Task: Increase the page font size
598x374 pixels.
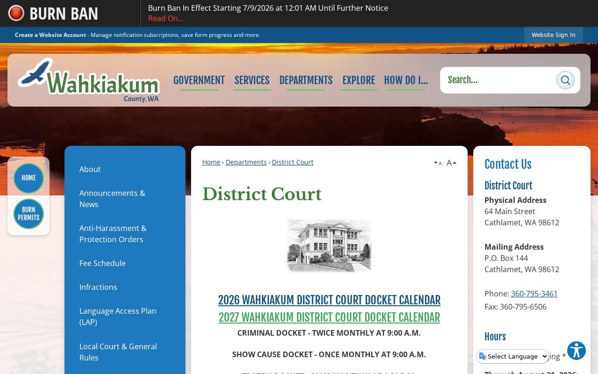Action: click(x=451, y=163)
